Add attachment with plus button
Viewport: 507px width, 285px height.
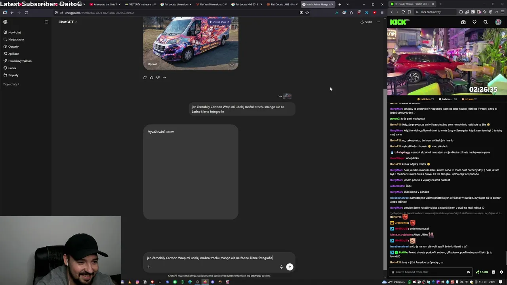(149, 267)
